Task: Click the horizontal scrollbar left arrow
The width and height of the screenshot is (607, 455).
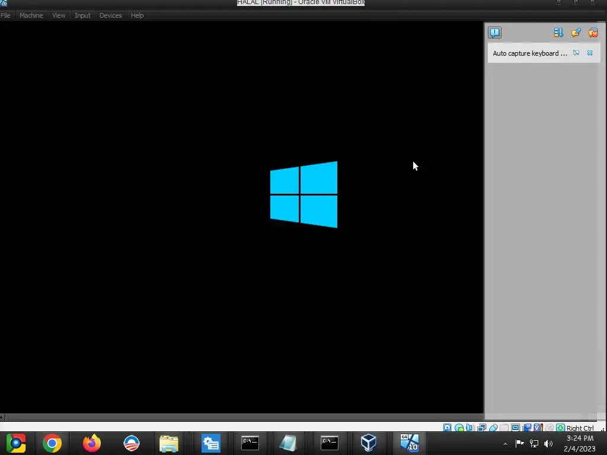Action: coord(2,417)
